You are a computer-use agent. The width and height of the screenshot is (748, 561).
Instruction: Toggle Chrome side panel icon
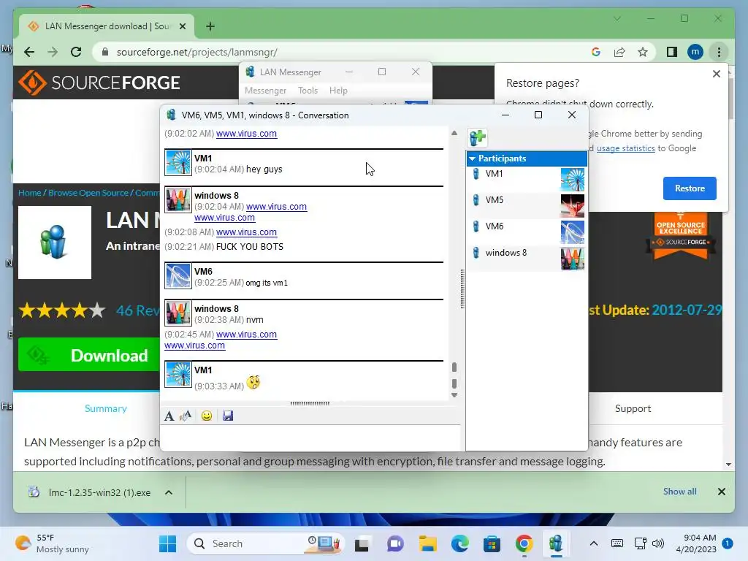click(672, 52)
